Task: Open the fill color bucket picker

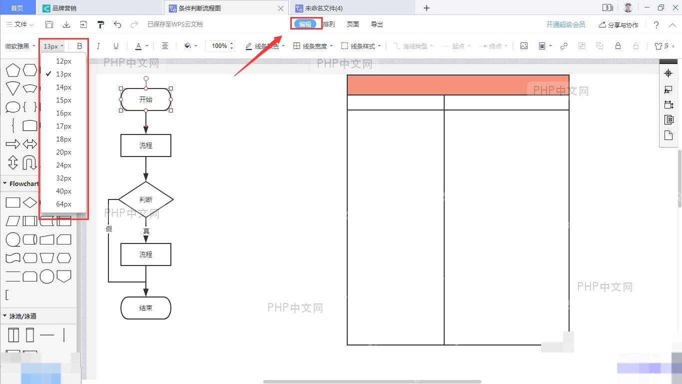Action: point(191,46)
